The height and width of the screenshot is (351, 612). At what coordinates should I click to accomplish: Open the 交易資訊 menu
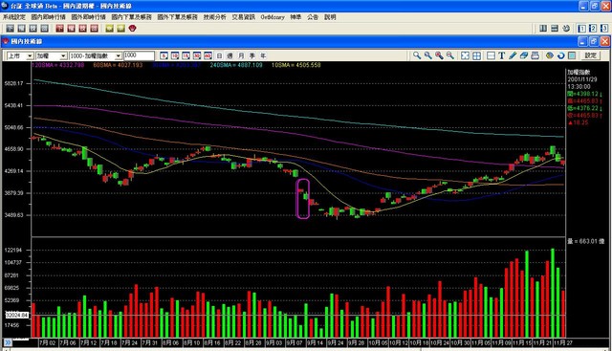(244, 17)
